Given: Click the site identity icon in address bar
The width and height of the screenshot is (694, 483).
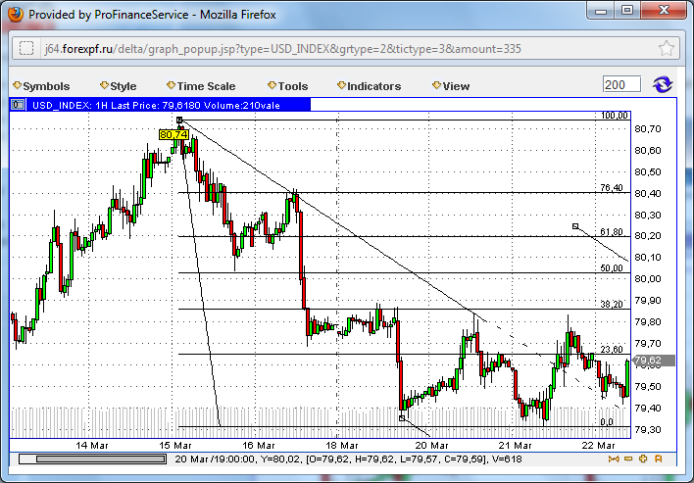Looking at the screenshot, I should (26, 48).
